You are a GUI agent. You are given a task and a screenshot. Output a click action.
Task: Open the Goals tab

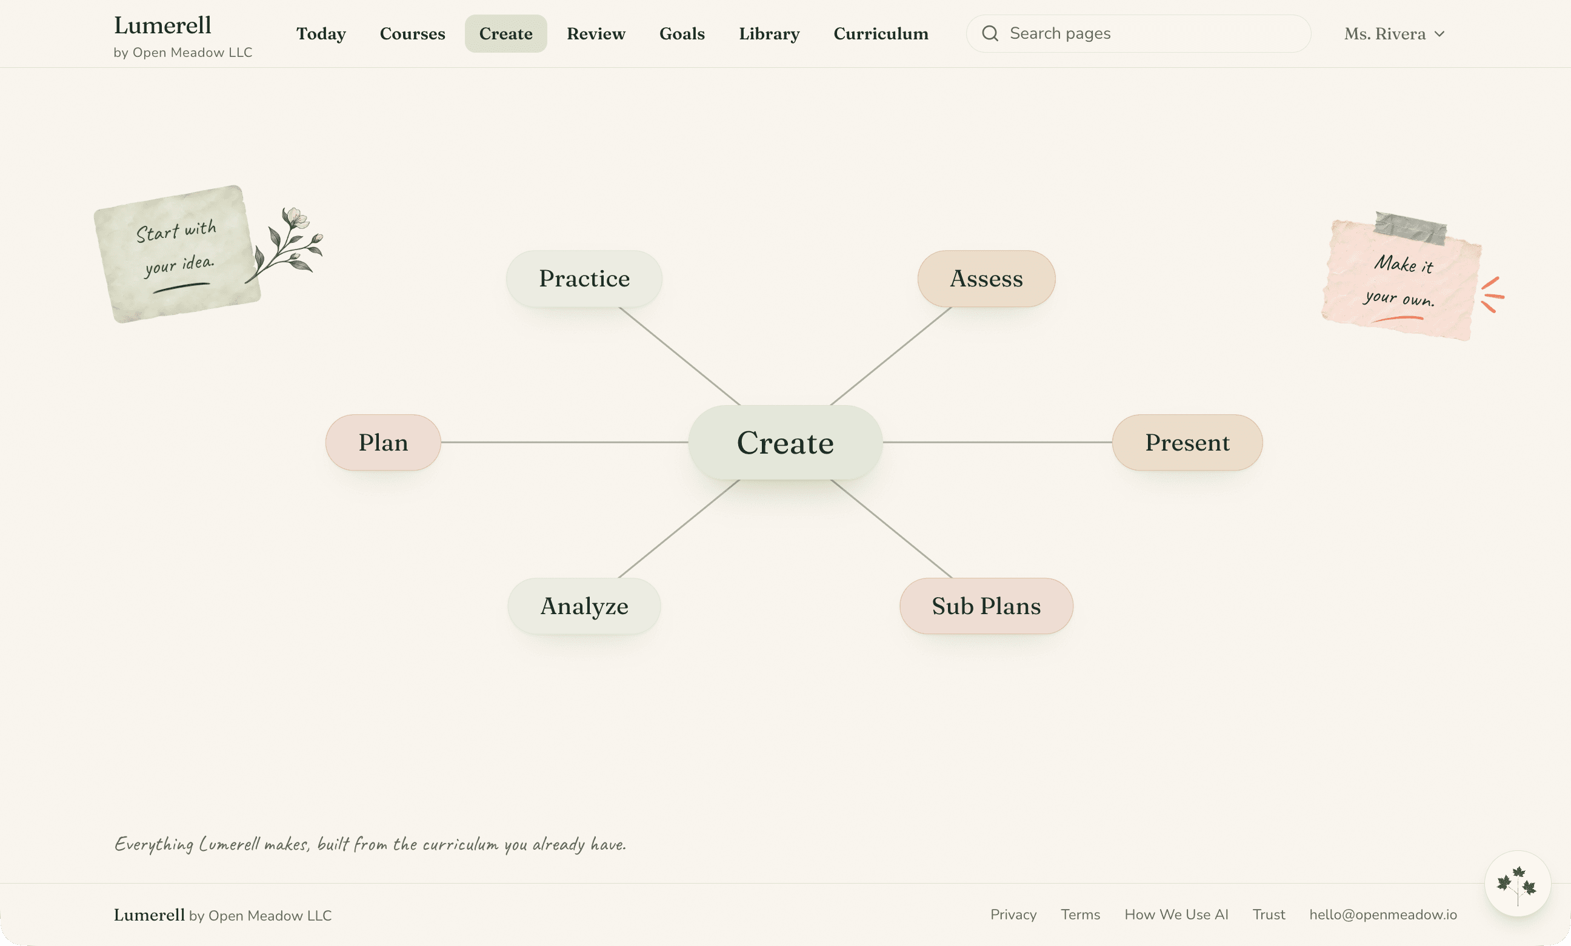[x=682, y=34]
